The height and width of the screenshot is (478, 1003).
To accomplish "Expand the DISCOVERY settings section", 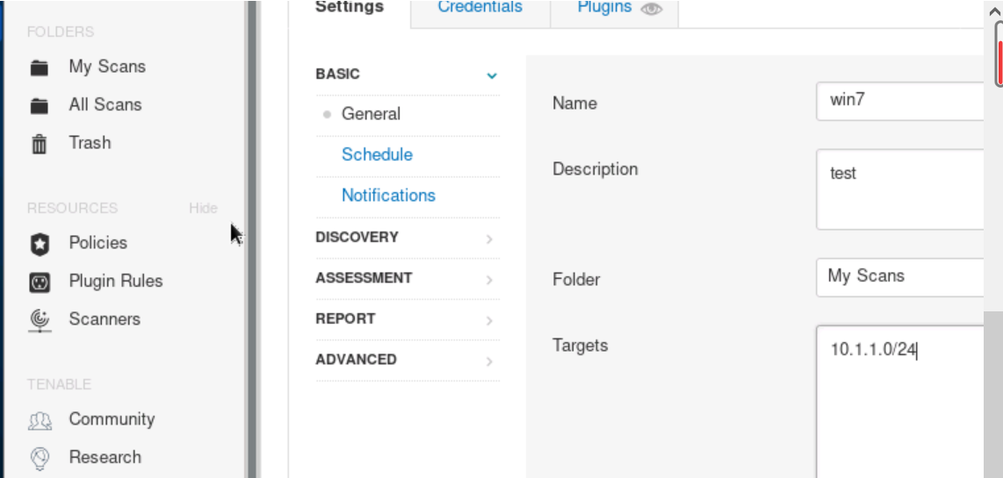I will point(489,239).
